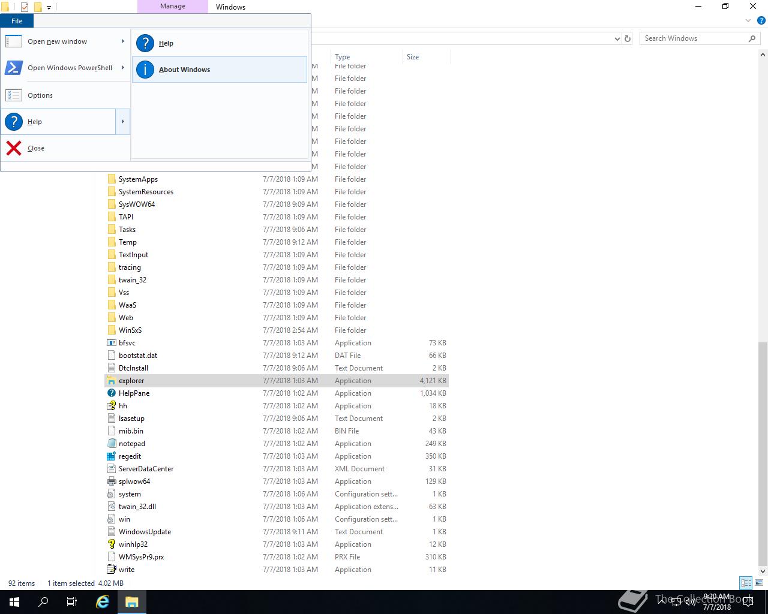Open About Windows dialog

(x=220, y=70)
